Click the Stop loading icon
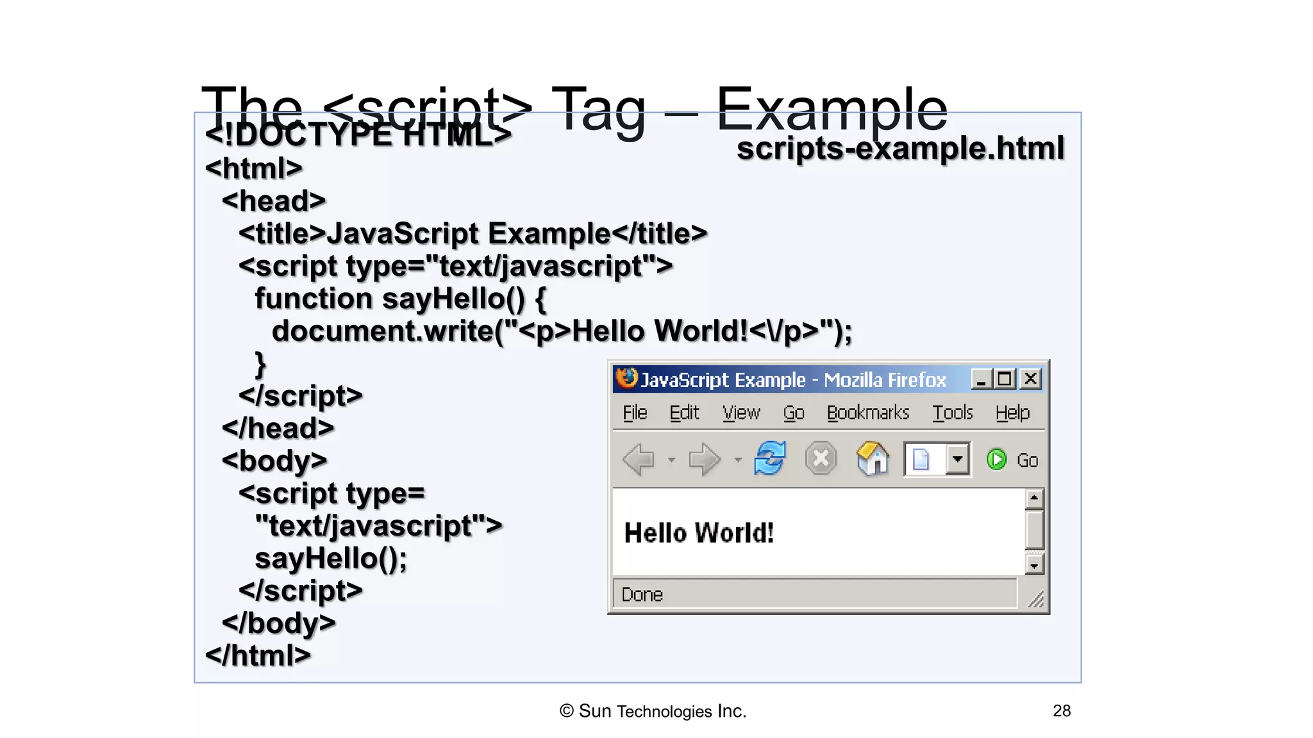The image size is (1313, 738). pyautogui.click(x=821, y=459)
